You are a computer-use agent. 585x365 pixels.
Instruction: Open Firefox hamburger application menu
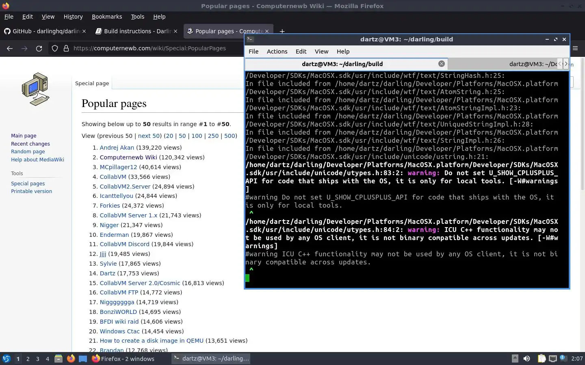tap(575, 48)
